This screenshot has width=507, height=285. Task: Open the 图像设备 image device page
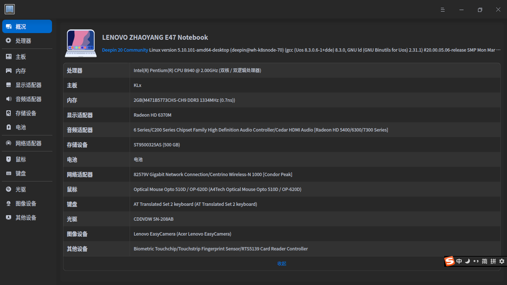click(x=26, y=204)
